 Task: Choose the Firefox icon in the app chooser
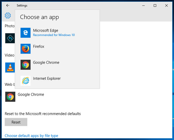coord(26,49)
